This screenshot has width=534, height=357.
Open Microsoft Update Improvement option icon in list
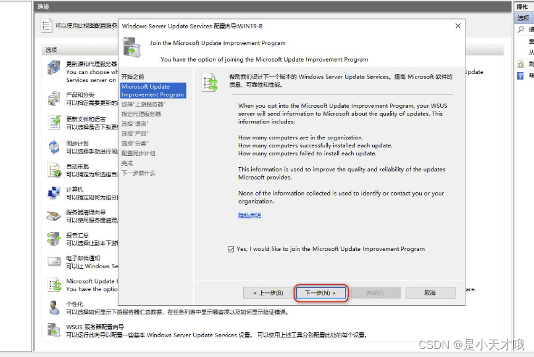coord(54,285)
